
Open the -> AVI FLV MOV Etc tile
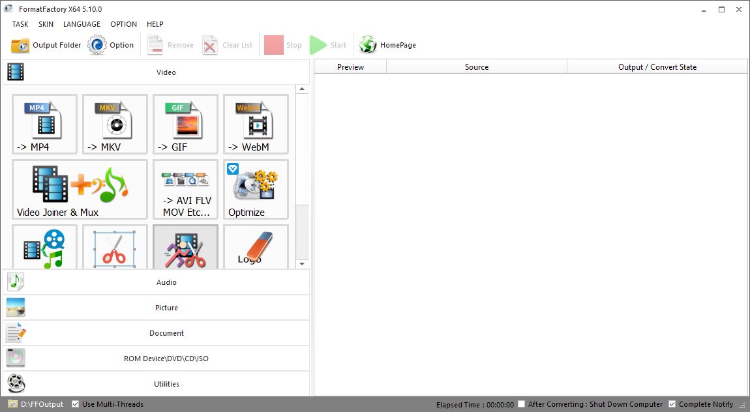(185, 189)
